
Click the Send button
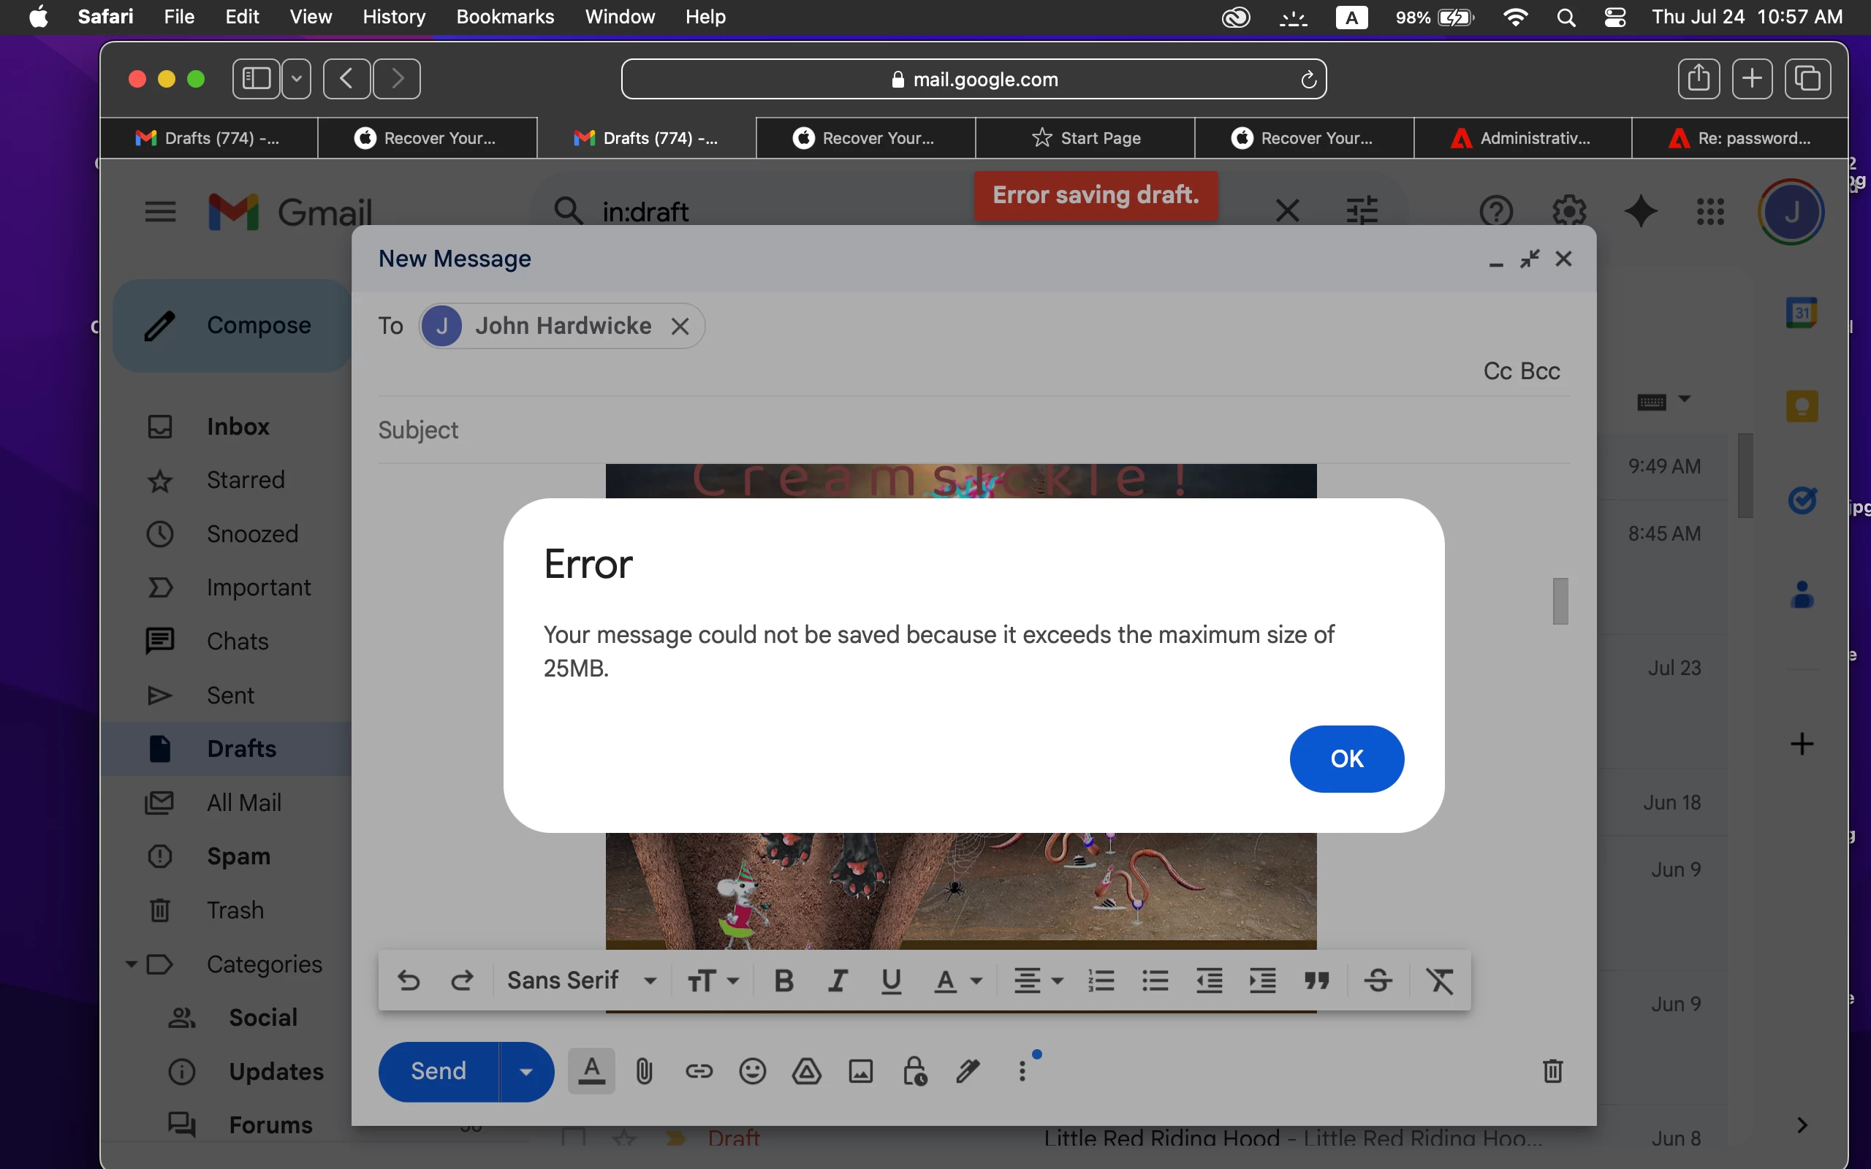coord(439,1071)
